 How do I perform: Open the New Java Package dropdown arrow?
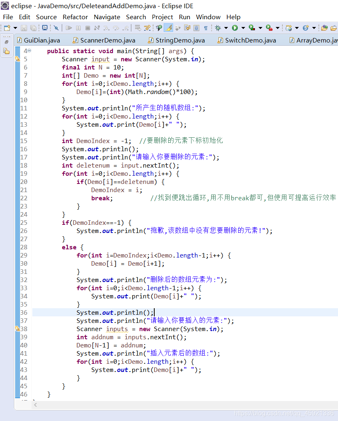pyautogui.click(x=297, y=28)
